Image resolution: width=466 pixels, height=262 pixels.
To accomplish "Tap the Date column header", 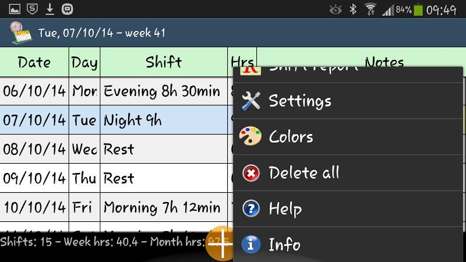I will point(34,62).
